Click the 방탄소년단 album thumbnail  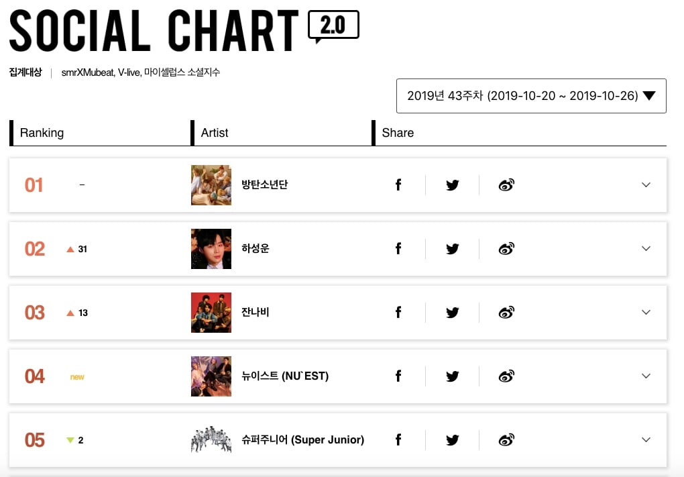pos(211,185)
